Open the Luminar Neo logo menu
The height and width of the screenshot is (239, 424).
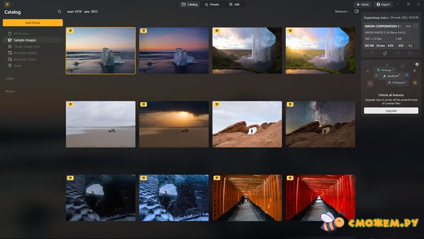tap(7, 4)
